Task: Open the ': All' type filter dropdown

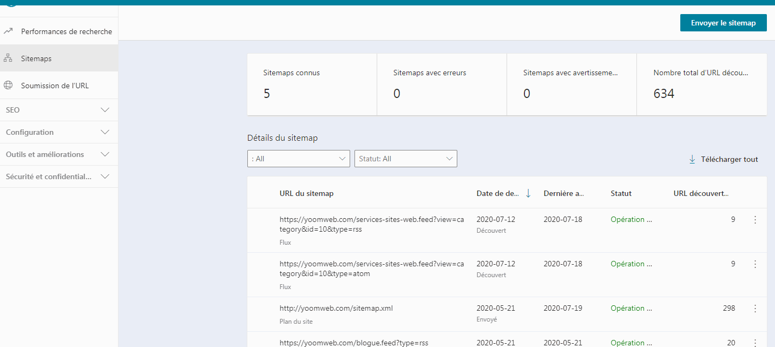Action: (298, 159)
